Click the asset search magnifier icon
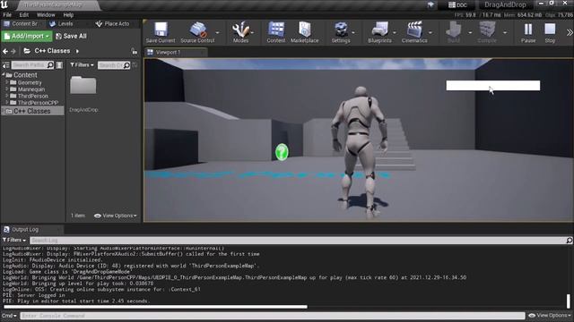 (x=126, y=65)
